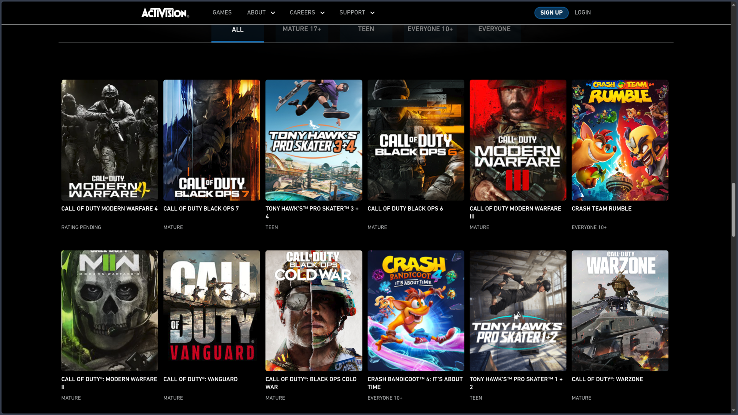
Task: Open Crash Bandicoot 4 cover art
Action: point(416,311)
